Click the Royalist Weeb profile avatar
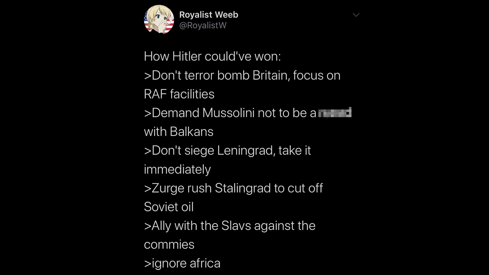Screen dimensions: 489x275 point(159,20)
